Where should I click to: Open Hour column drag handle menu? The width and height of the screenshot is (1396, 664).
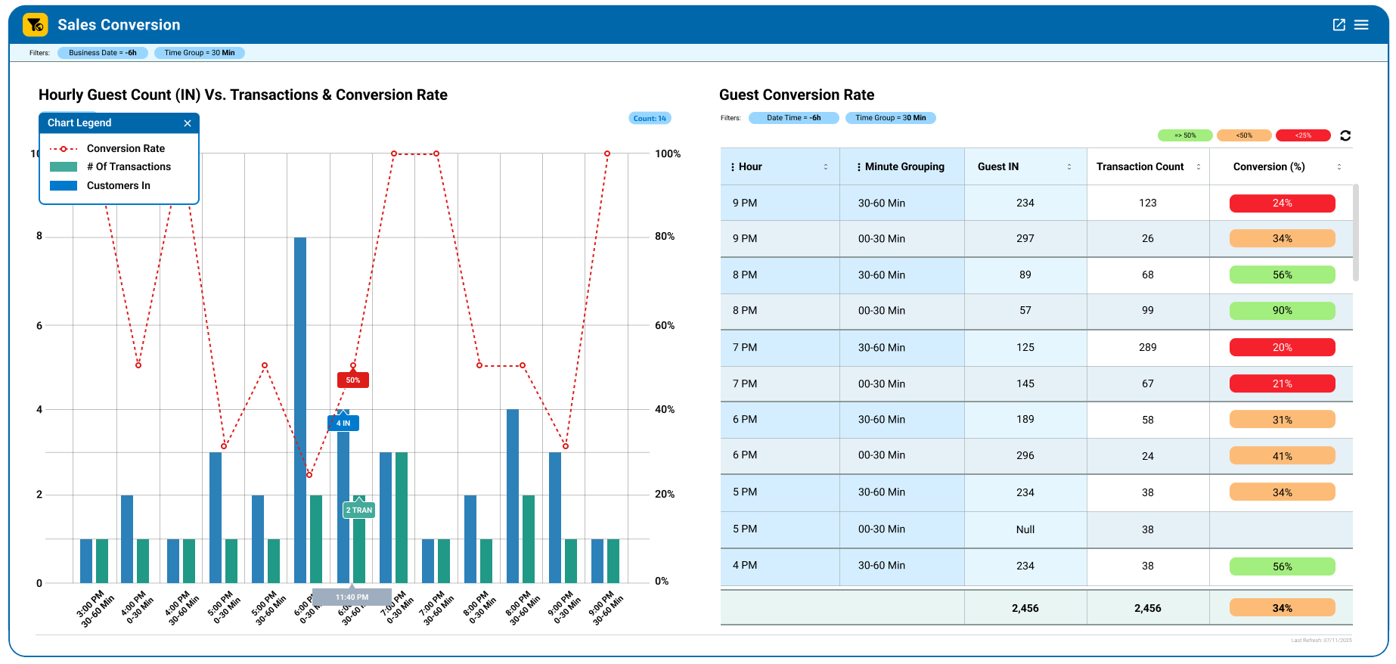[733, 167]
